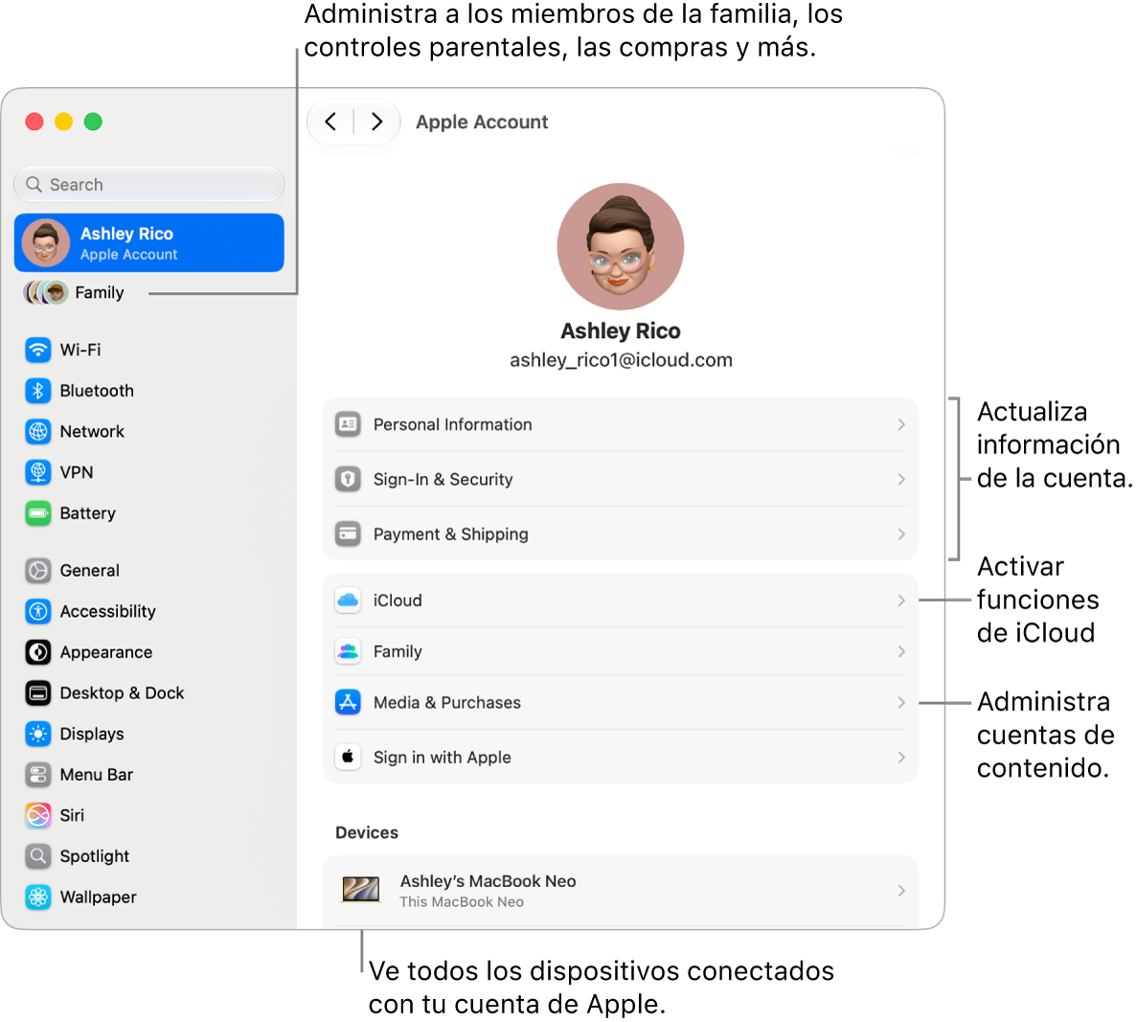Click the green Battery icon
The height and width of the screenshot is (1022, 1136).
(x=38, y=513)
